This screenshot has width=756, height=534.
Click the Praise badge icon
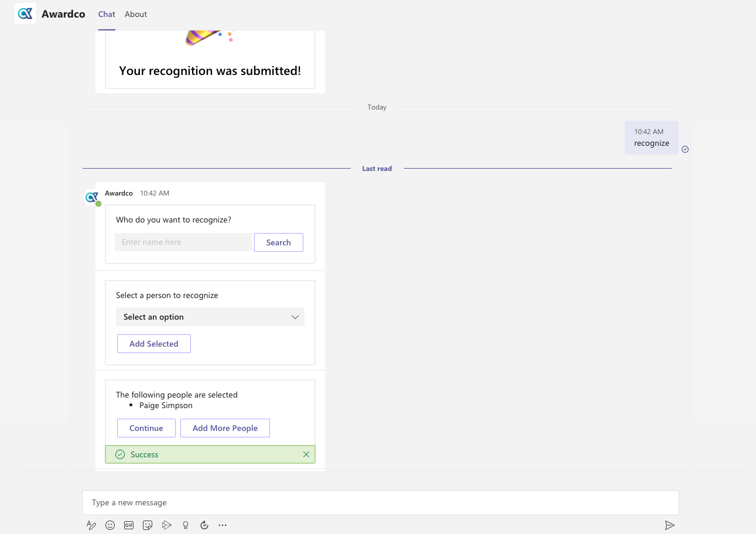(x=186, y=525)
